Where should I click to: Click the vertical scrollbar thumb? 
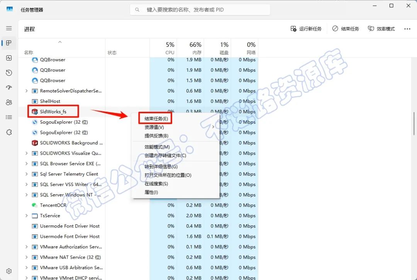tap(414, 124)
